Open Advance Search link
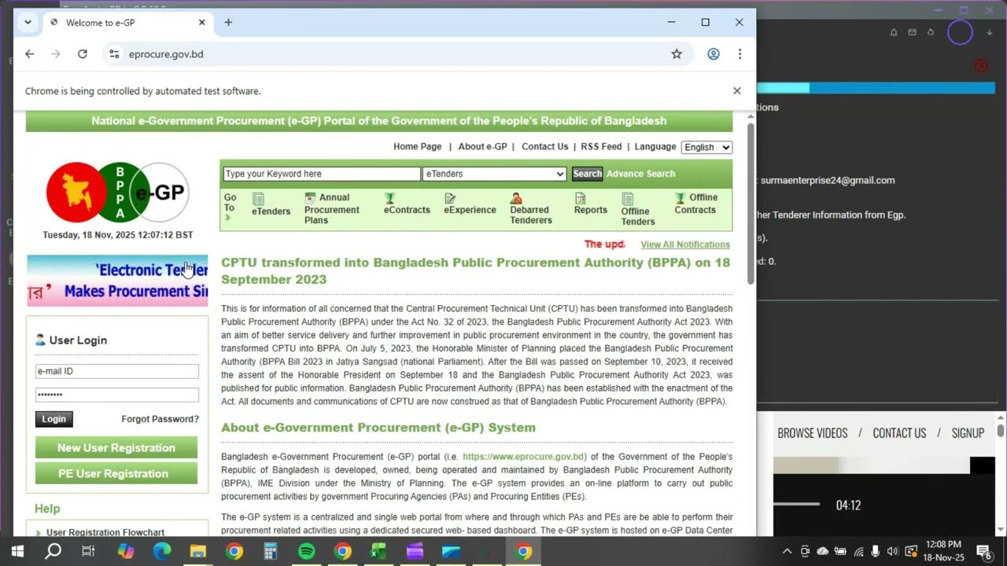The height and width of the screenshot is (566, 1007). 640,174
